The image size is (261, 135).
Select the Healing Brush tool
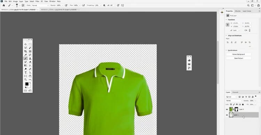click(30, 55)
